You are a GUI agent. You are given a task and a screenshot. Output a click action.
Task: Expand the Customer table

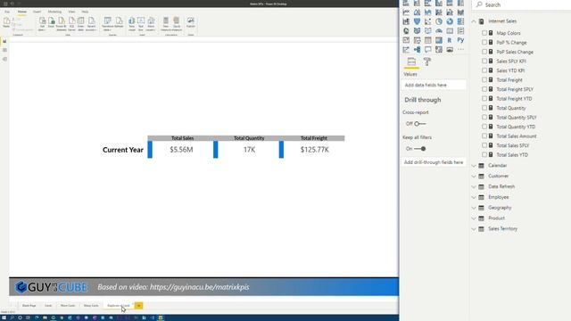(474, 177)
